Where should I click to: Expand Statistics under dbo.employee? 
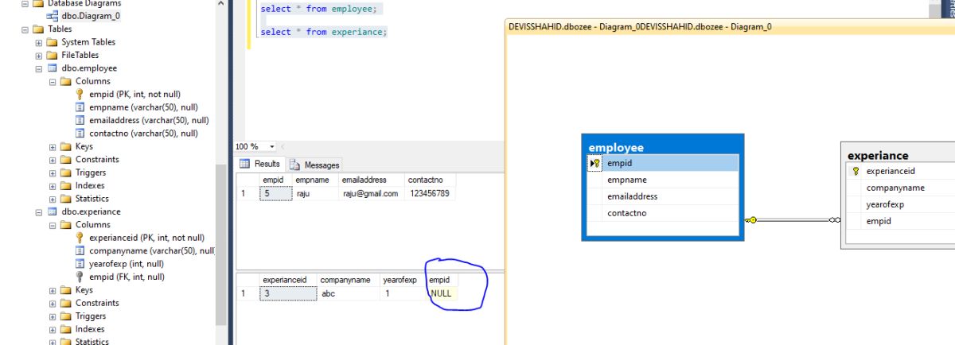click(53, 199)
